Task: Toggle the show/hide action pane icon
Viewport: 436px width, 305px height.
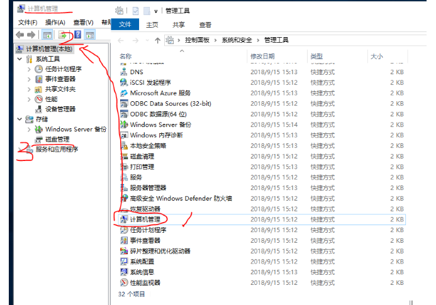Action: click(90, 35)
